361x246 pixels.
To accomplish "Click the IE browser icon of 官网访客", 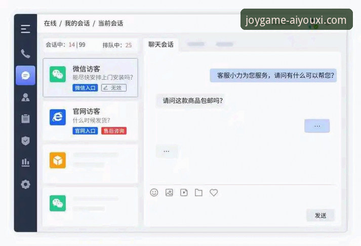I will (x=58, y=117).
